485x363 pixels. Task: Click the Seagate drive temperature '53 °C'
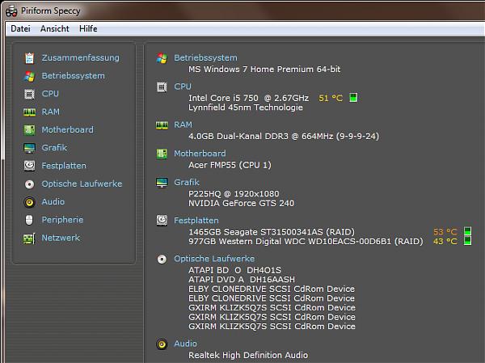(445, 232)
